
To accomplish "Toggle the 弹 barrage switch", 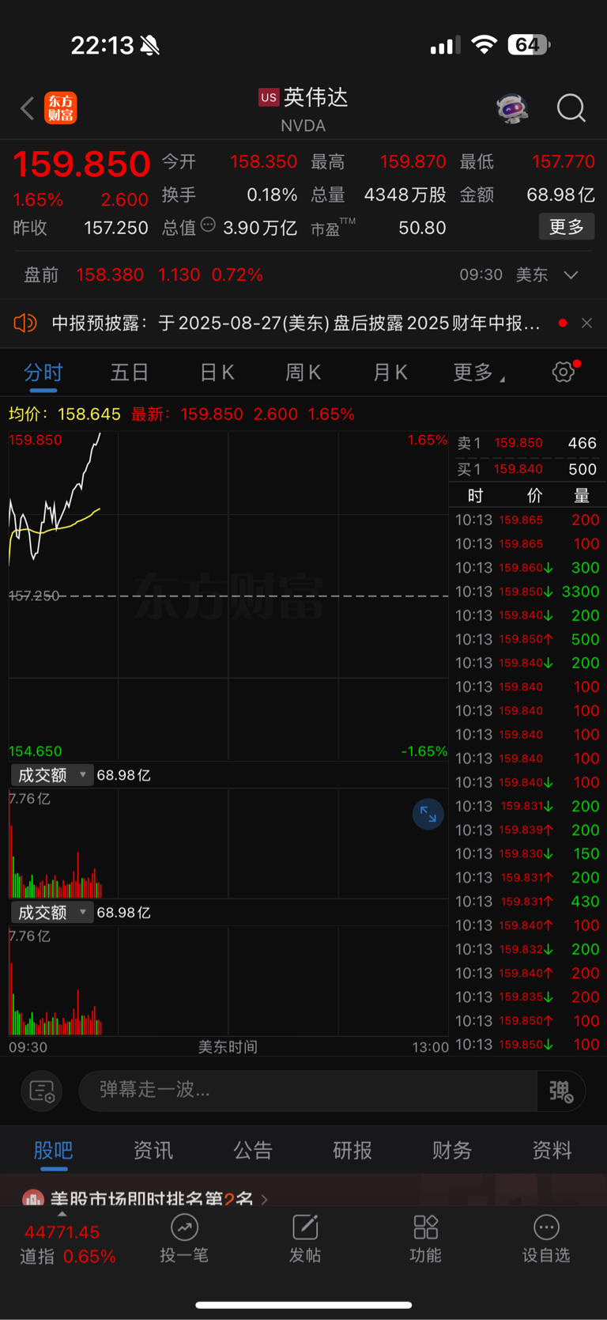I will tap(561, 1091).
